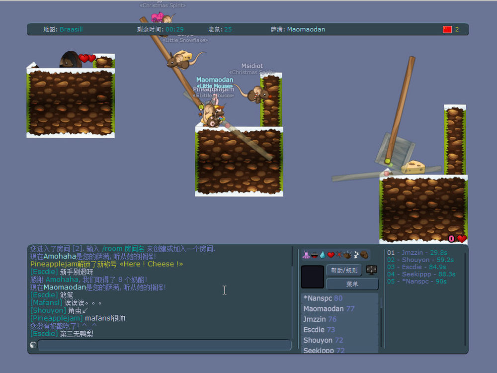Click the mice count 25 in top bar

[228, 29]
